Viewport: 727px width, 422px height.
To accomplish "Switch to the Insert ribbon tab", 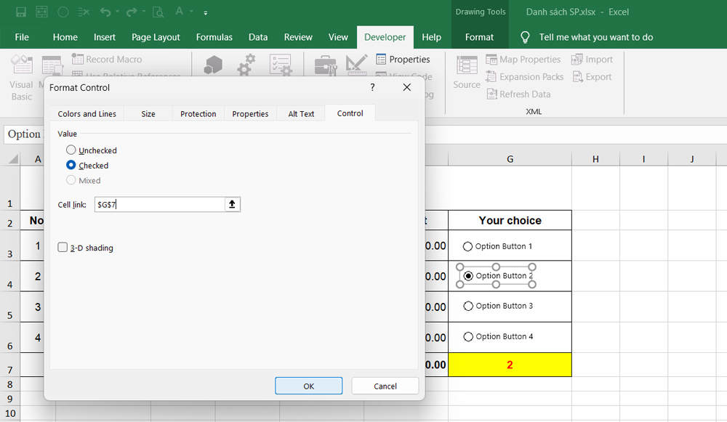I will tap(104, 37).
